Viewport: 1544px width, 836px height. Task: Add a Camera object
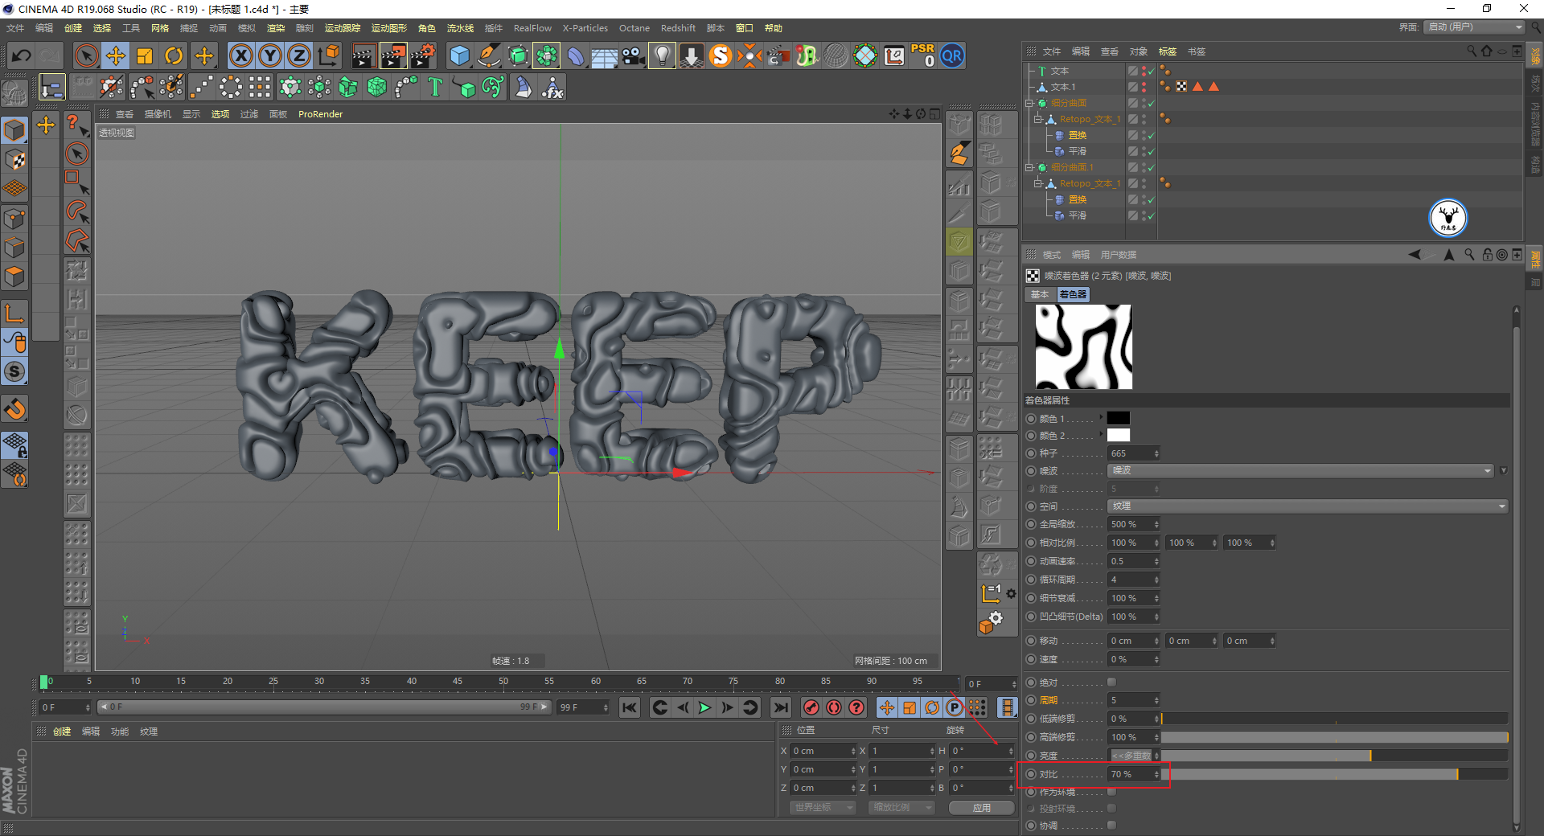pos(633,55)
